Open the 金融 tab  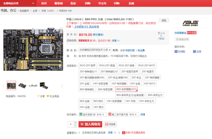pyautogui.click(x=131, y=3)
